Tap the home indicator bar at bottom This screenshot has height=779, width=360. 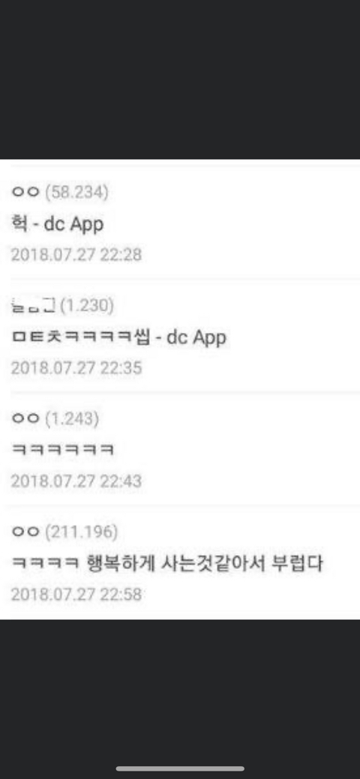180,769
